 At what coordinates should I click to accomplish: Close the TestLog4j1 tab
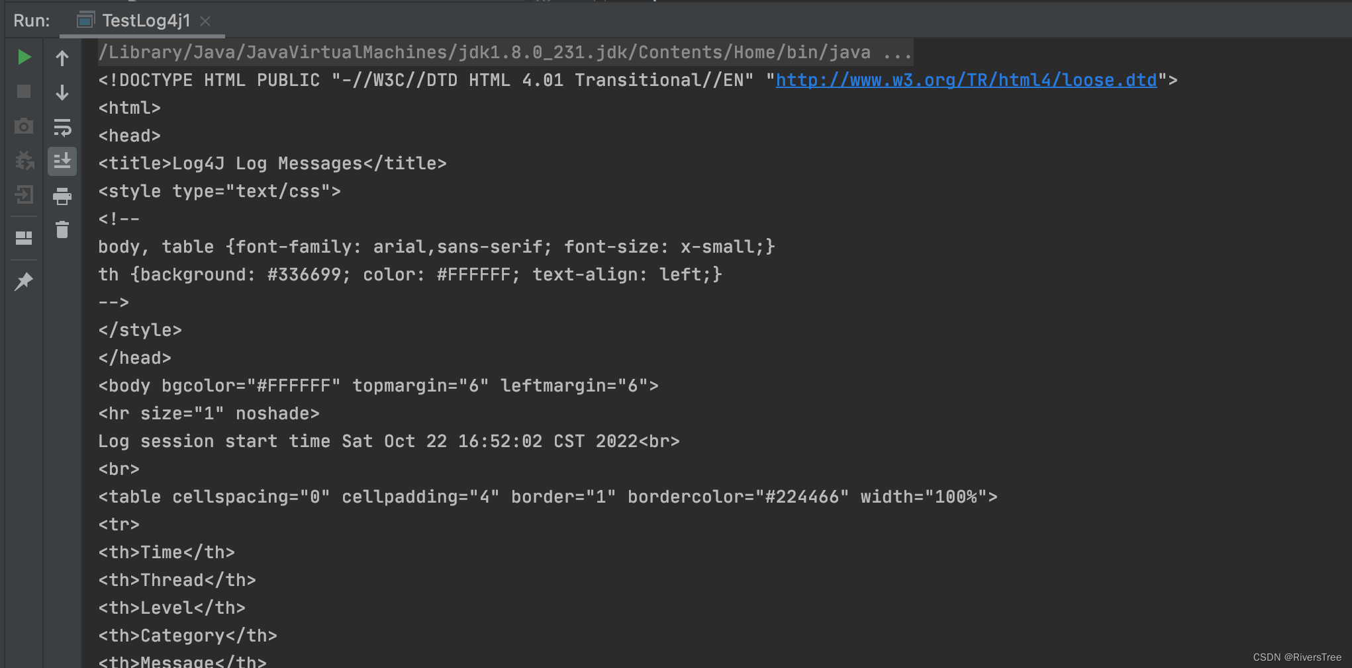pos(205,21)
